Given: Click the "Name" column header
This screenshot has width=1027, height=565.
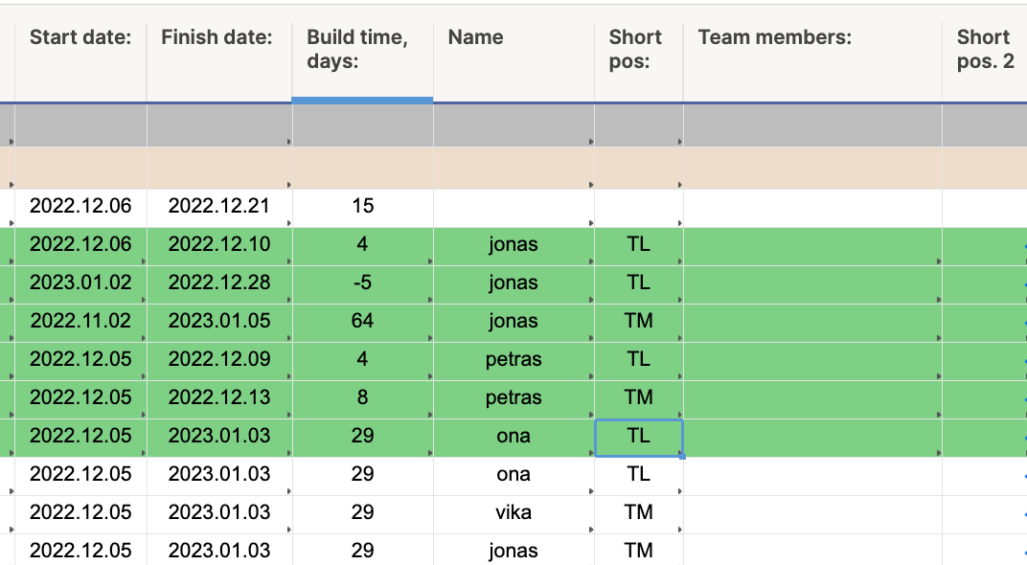Looking at the screenshot, I should (x=474, y=37).
